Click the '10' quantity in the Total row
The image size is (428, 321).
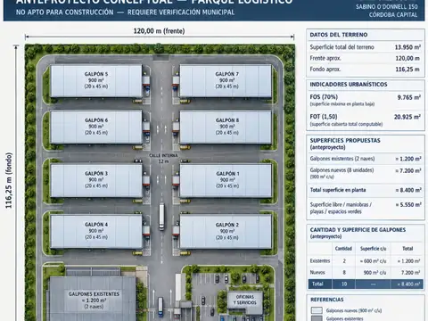click(344, 284)
